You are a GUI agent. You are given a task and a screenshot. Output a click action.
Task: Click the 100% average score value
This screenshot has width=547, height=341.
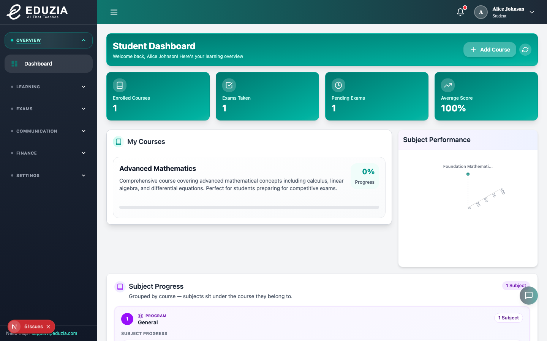pyautogui.click(x=453, y=108)
